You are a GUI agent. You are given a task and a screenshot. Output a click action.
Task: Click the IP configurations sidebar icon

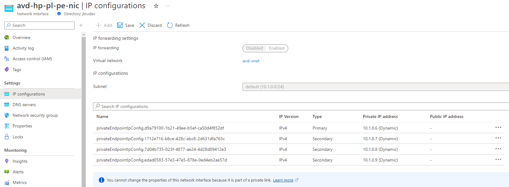tap(7, 94)
